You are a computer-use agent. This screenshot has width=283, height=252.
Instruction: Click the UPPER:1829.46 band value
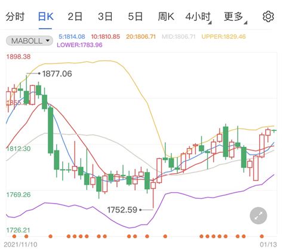(x=223, y=37)
